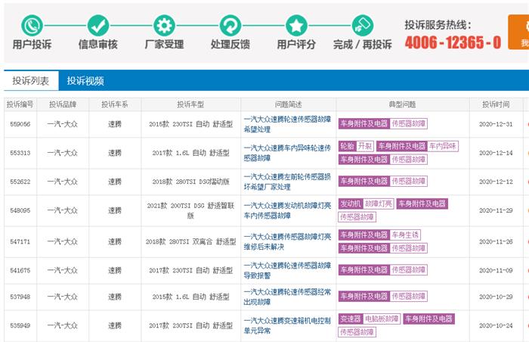This screenshot has height=342, width=529.
Task: Click model 2021款 200TSI DSG 舒适智联版
Action: pyautogui.click(x=190, y=210)
